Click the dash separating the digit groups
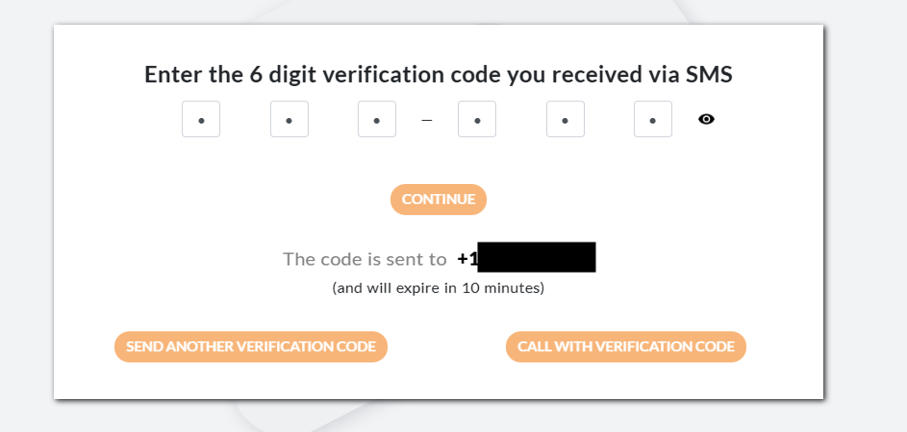Image resolution: width=907 pixels, height=432 pixels. 427,121
